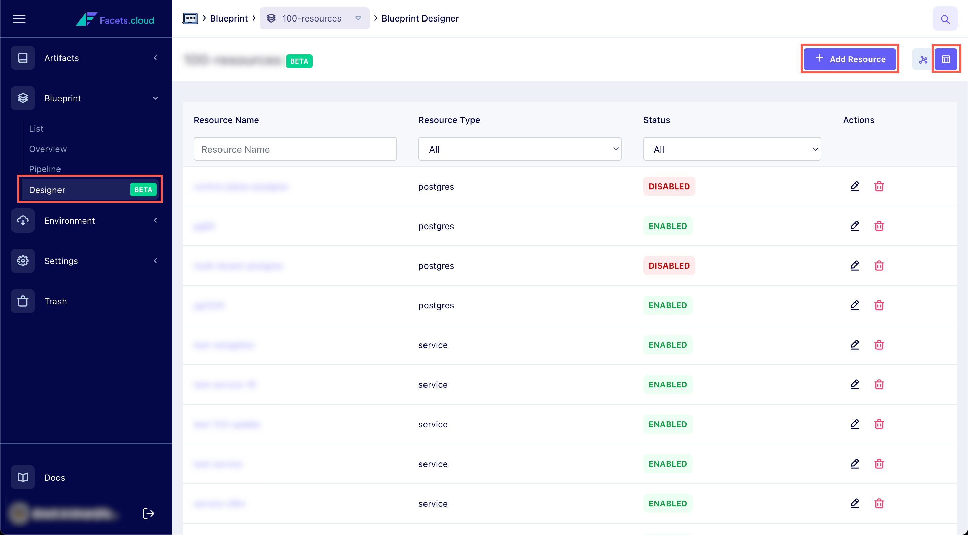Click the demo computer icon in breadcrumb
Viewport: 968px width, 535px height.
[x=190, y=18]
